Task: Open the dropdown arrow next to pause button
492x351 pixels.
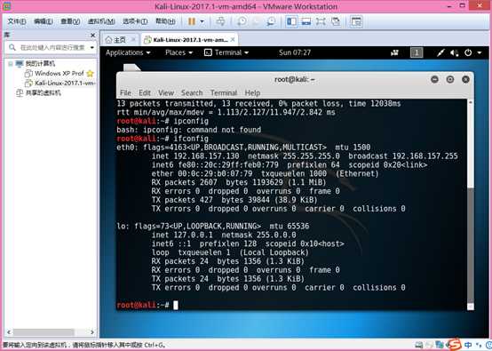Action: 202,21
